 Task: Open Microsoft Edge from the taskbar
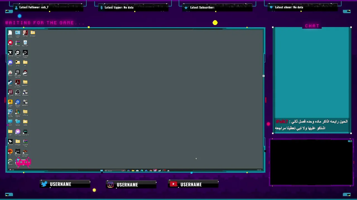pyautogui.click(x=142, y=171)
